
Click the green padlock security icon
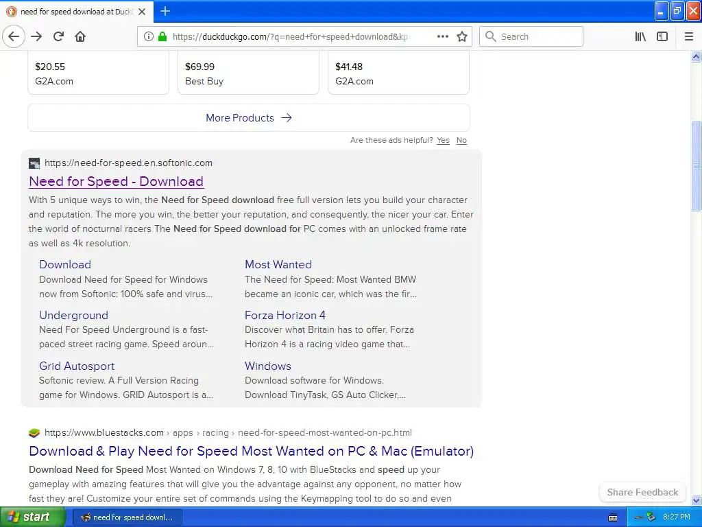(162, 36)
